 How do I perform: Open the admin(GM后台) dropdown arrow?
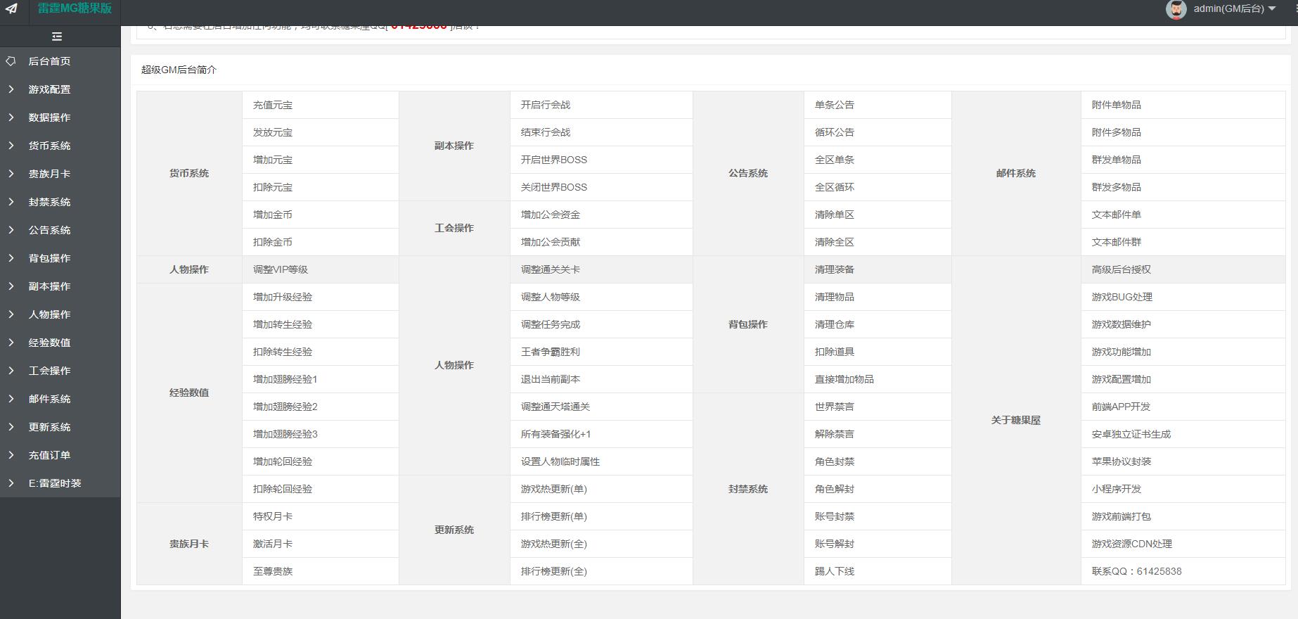coord(1271,9)
